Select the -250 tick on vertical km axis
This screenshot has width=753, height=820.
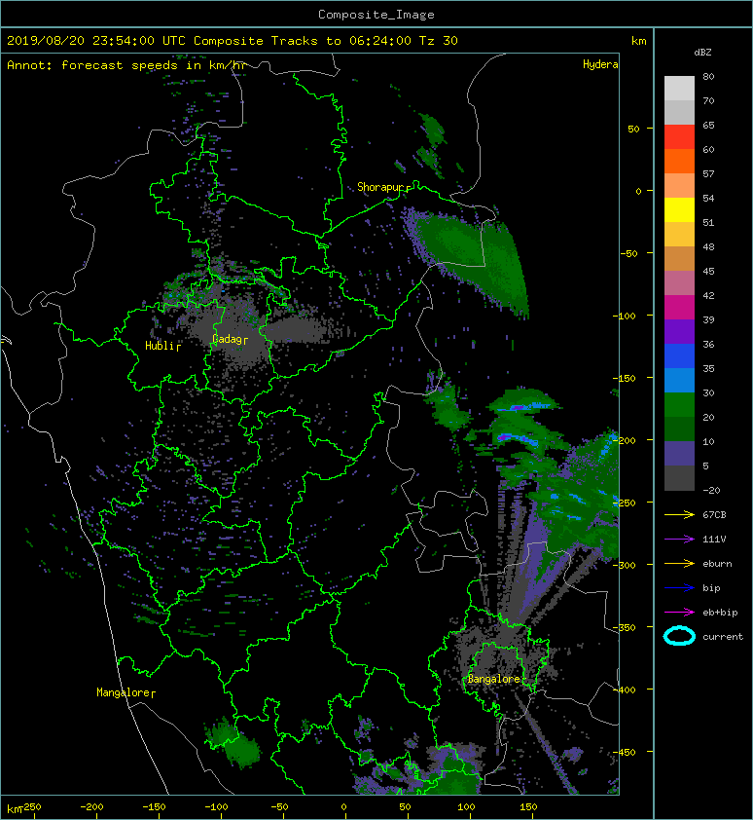[x=625, y=503]
